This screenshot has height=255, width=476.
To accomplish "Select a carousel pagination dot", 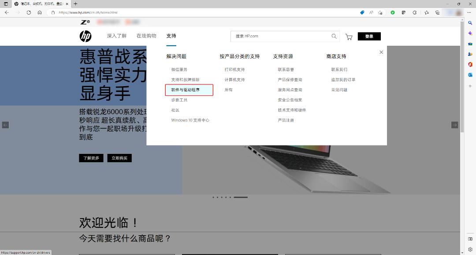I will pyautogui.click(x=221, y=197).
